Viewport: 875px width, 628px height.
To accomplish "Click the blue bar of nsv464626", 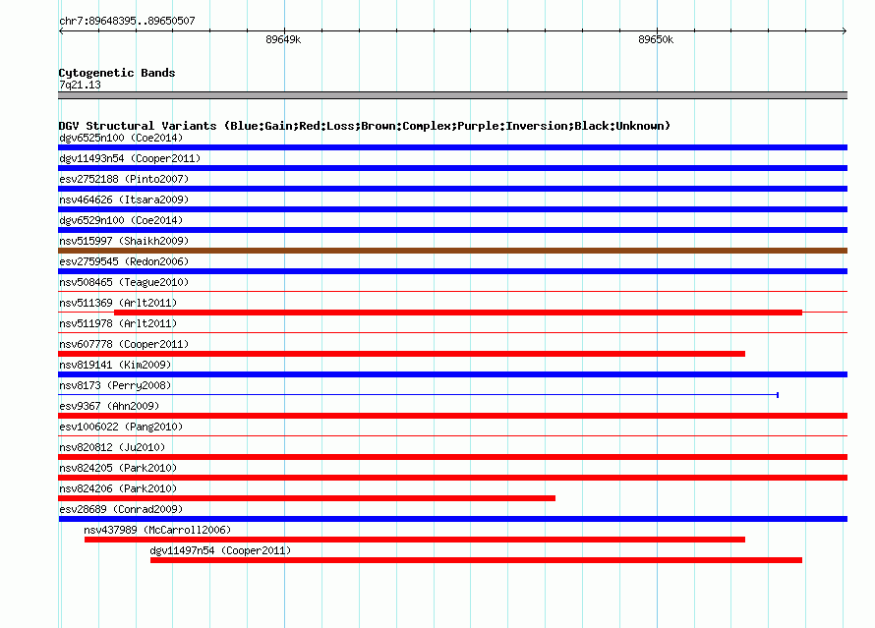I will click(452, 209).
